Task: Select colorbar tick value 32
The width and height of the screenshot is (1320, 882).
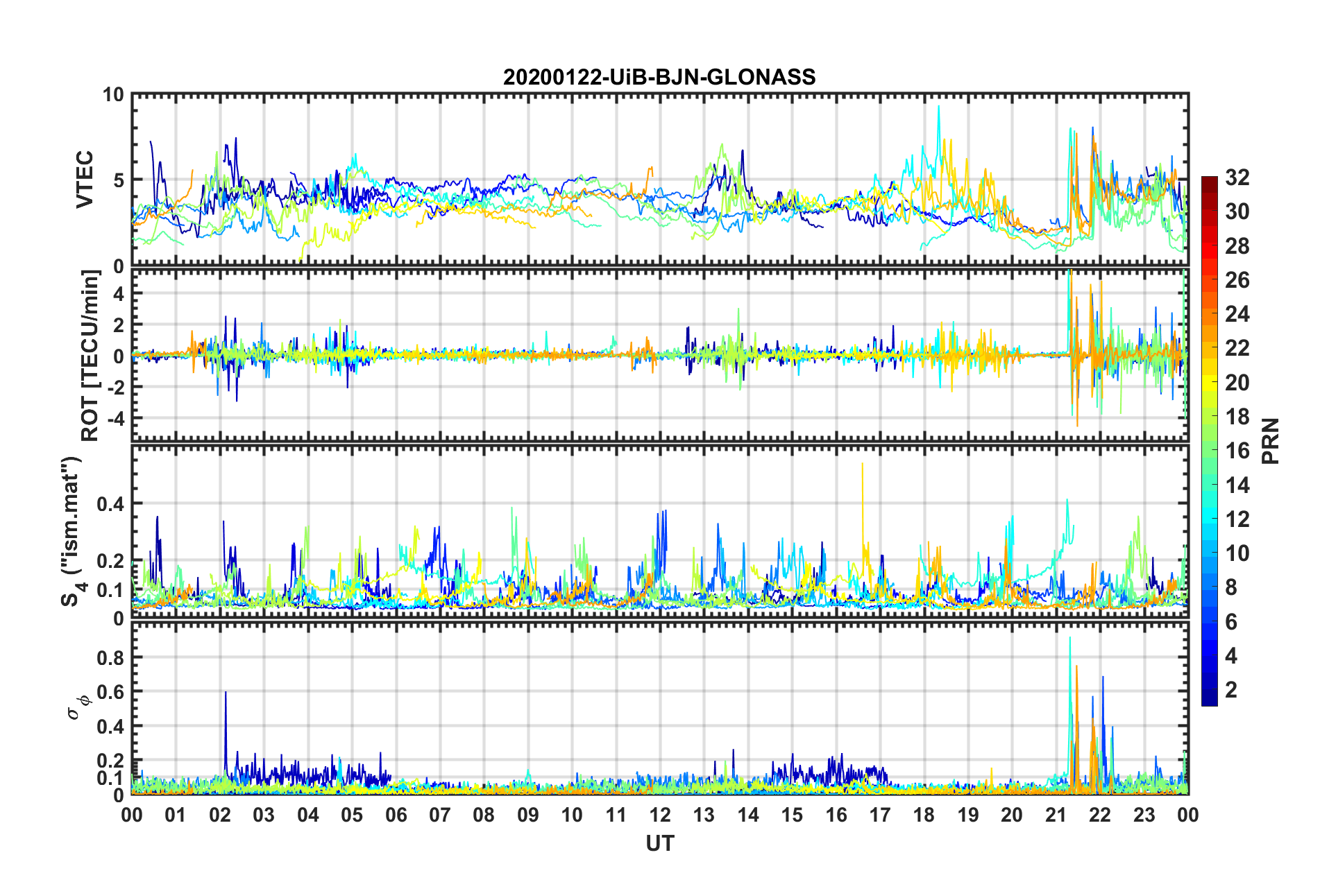Action: pyautogui.click(x=1237, y=178)
